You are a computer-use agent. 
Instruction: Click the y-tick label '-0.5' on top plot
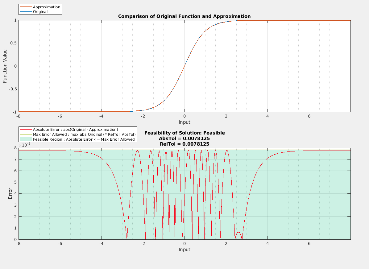point(13,89)
